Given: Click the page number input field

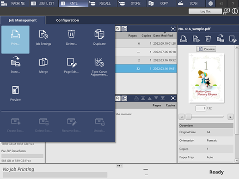Looking at the screenshot, I should 201,108.
